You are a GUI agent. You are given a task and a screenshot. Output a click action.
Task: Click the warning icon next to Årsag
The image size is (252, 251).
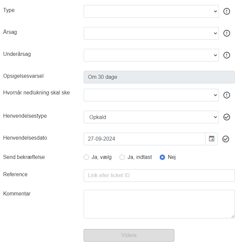[x=227, y=33]
